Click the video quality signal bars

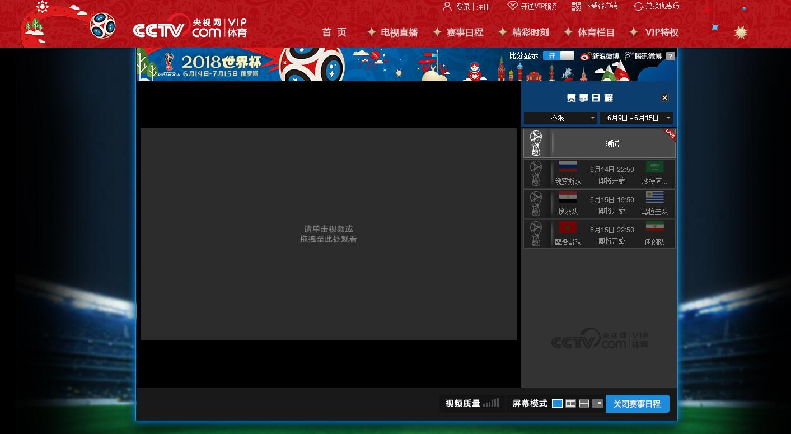click(x=491, y=403)
